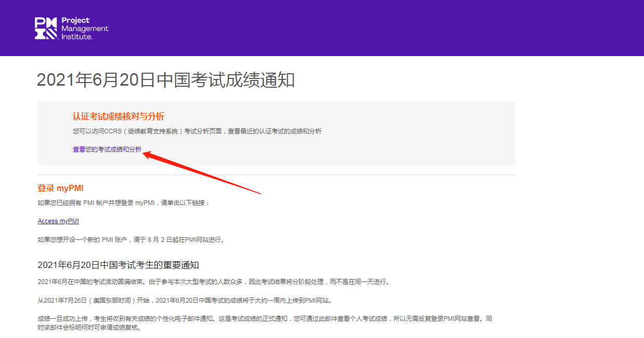Click the paragraph starting 从2021年7月26日
Screen dimensions: 644x338
point(184,301)
